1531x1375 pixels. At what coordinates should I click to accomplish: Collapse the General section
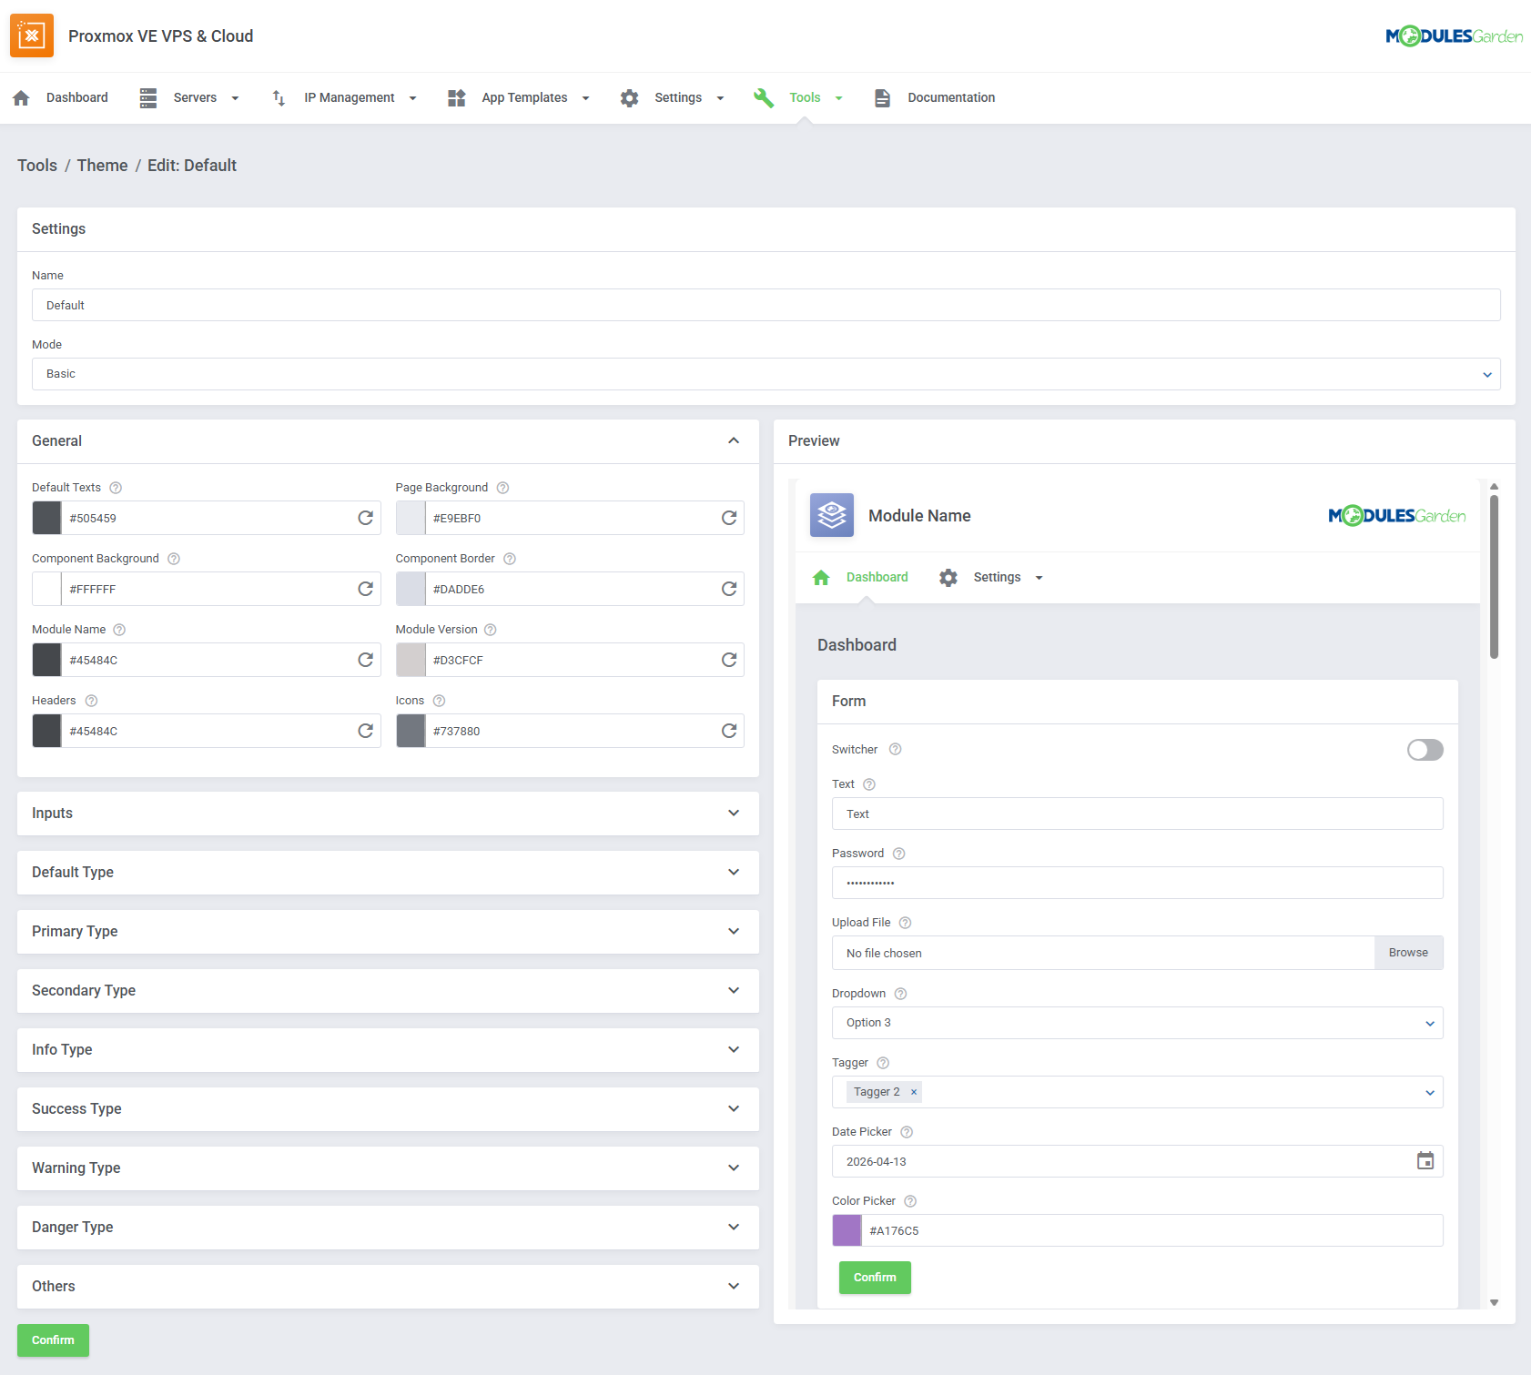[x=734, y=440]
